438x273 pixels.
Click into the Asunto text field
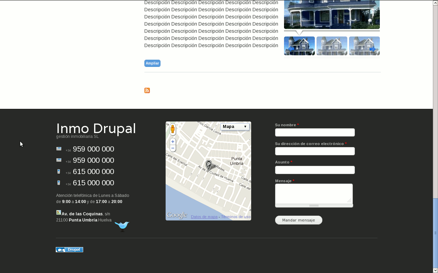click(x=315, y=170)
